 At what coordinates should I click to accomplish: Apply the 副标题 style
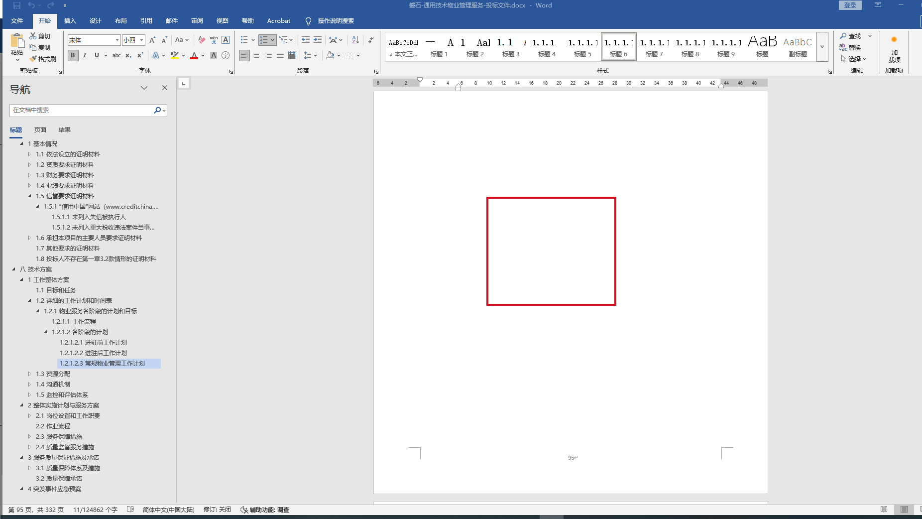tap(798, 47)
